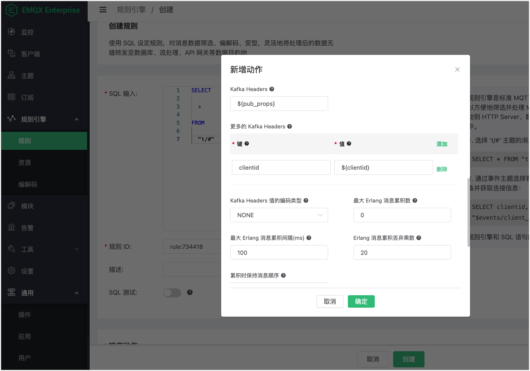Viewport: 530px width, 371px height.
Task: Click help icon for Erlang 消息累积丢弃乘数
Action: [419, 238]
